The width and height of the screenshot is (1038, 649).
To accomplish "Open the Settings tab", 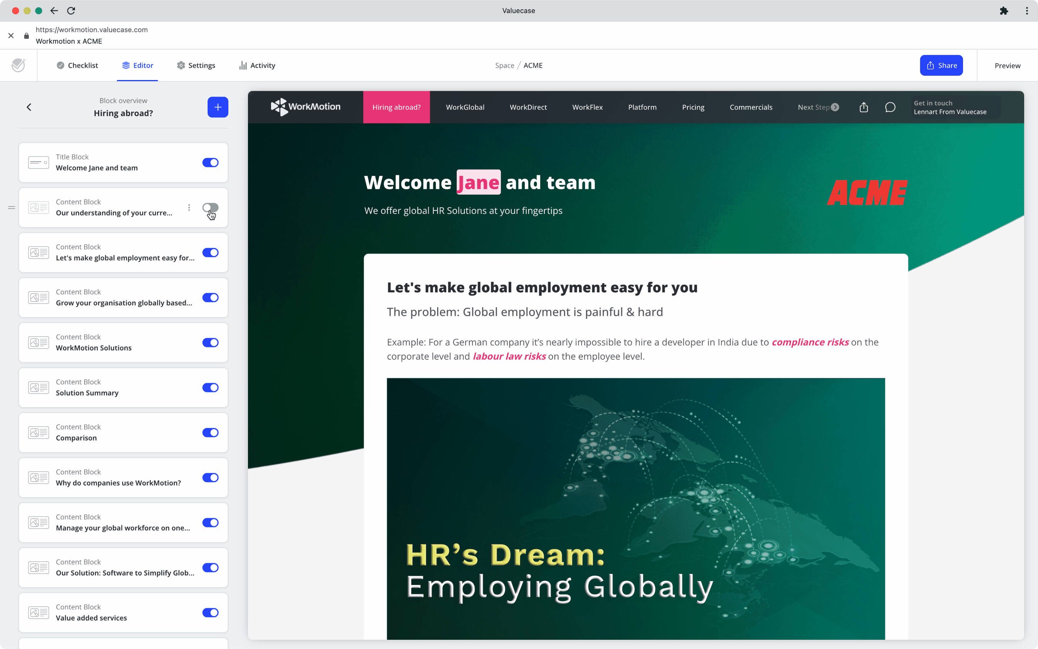I will (196, 65).
